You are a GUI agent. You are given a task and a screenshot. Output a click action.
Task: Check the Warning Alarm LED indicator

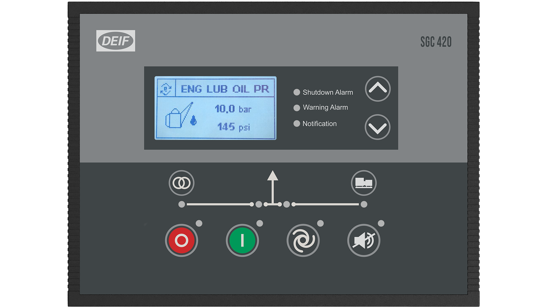point(297,107)
